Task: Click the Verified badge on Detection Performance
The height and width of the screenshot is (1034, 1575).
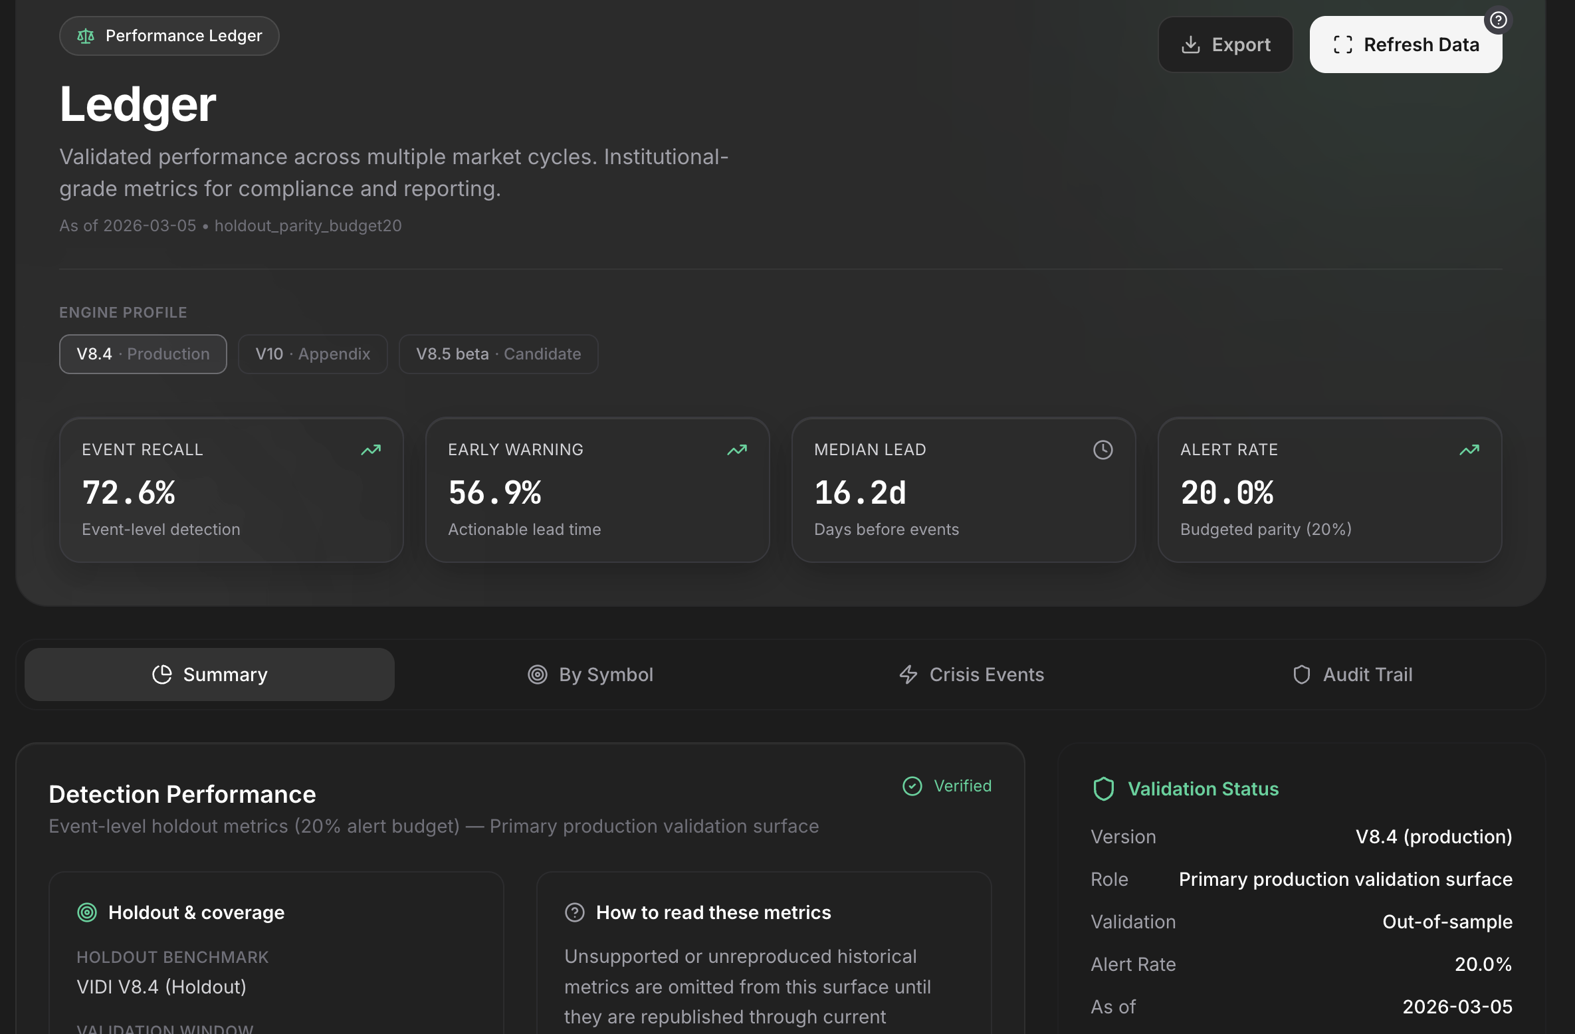Action: pos(946,785)
